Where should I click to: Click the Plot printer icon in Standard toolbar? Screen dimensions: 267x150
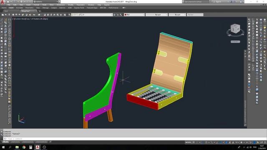click(13, 15)
